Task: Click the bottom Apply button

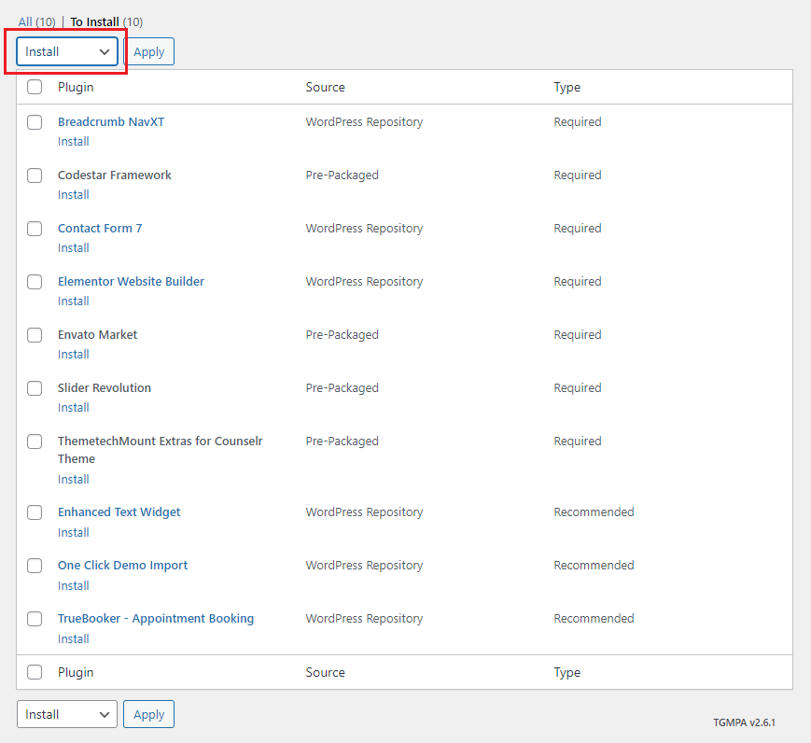Action: click(x=149, y=714)
